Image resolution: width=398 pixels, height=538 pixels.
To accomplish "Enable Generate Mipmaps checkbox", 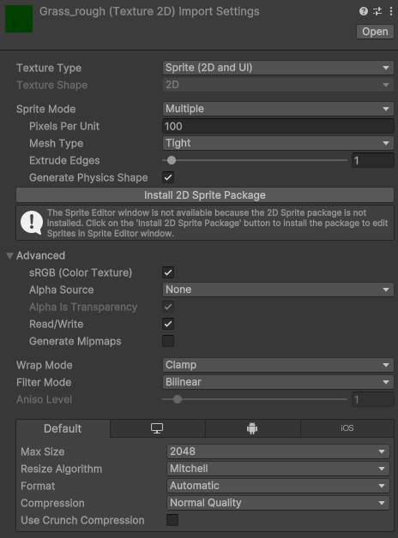I will [168, 341].
